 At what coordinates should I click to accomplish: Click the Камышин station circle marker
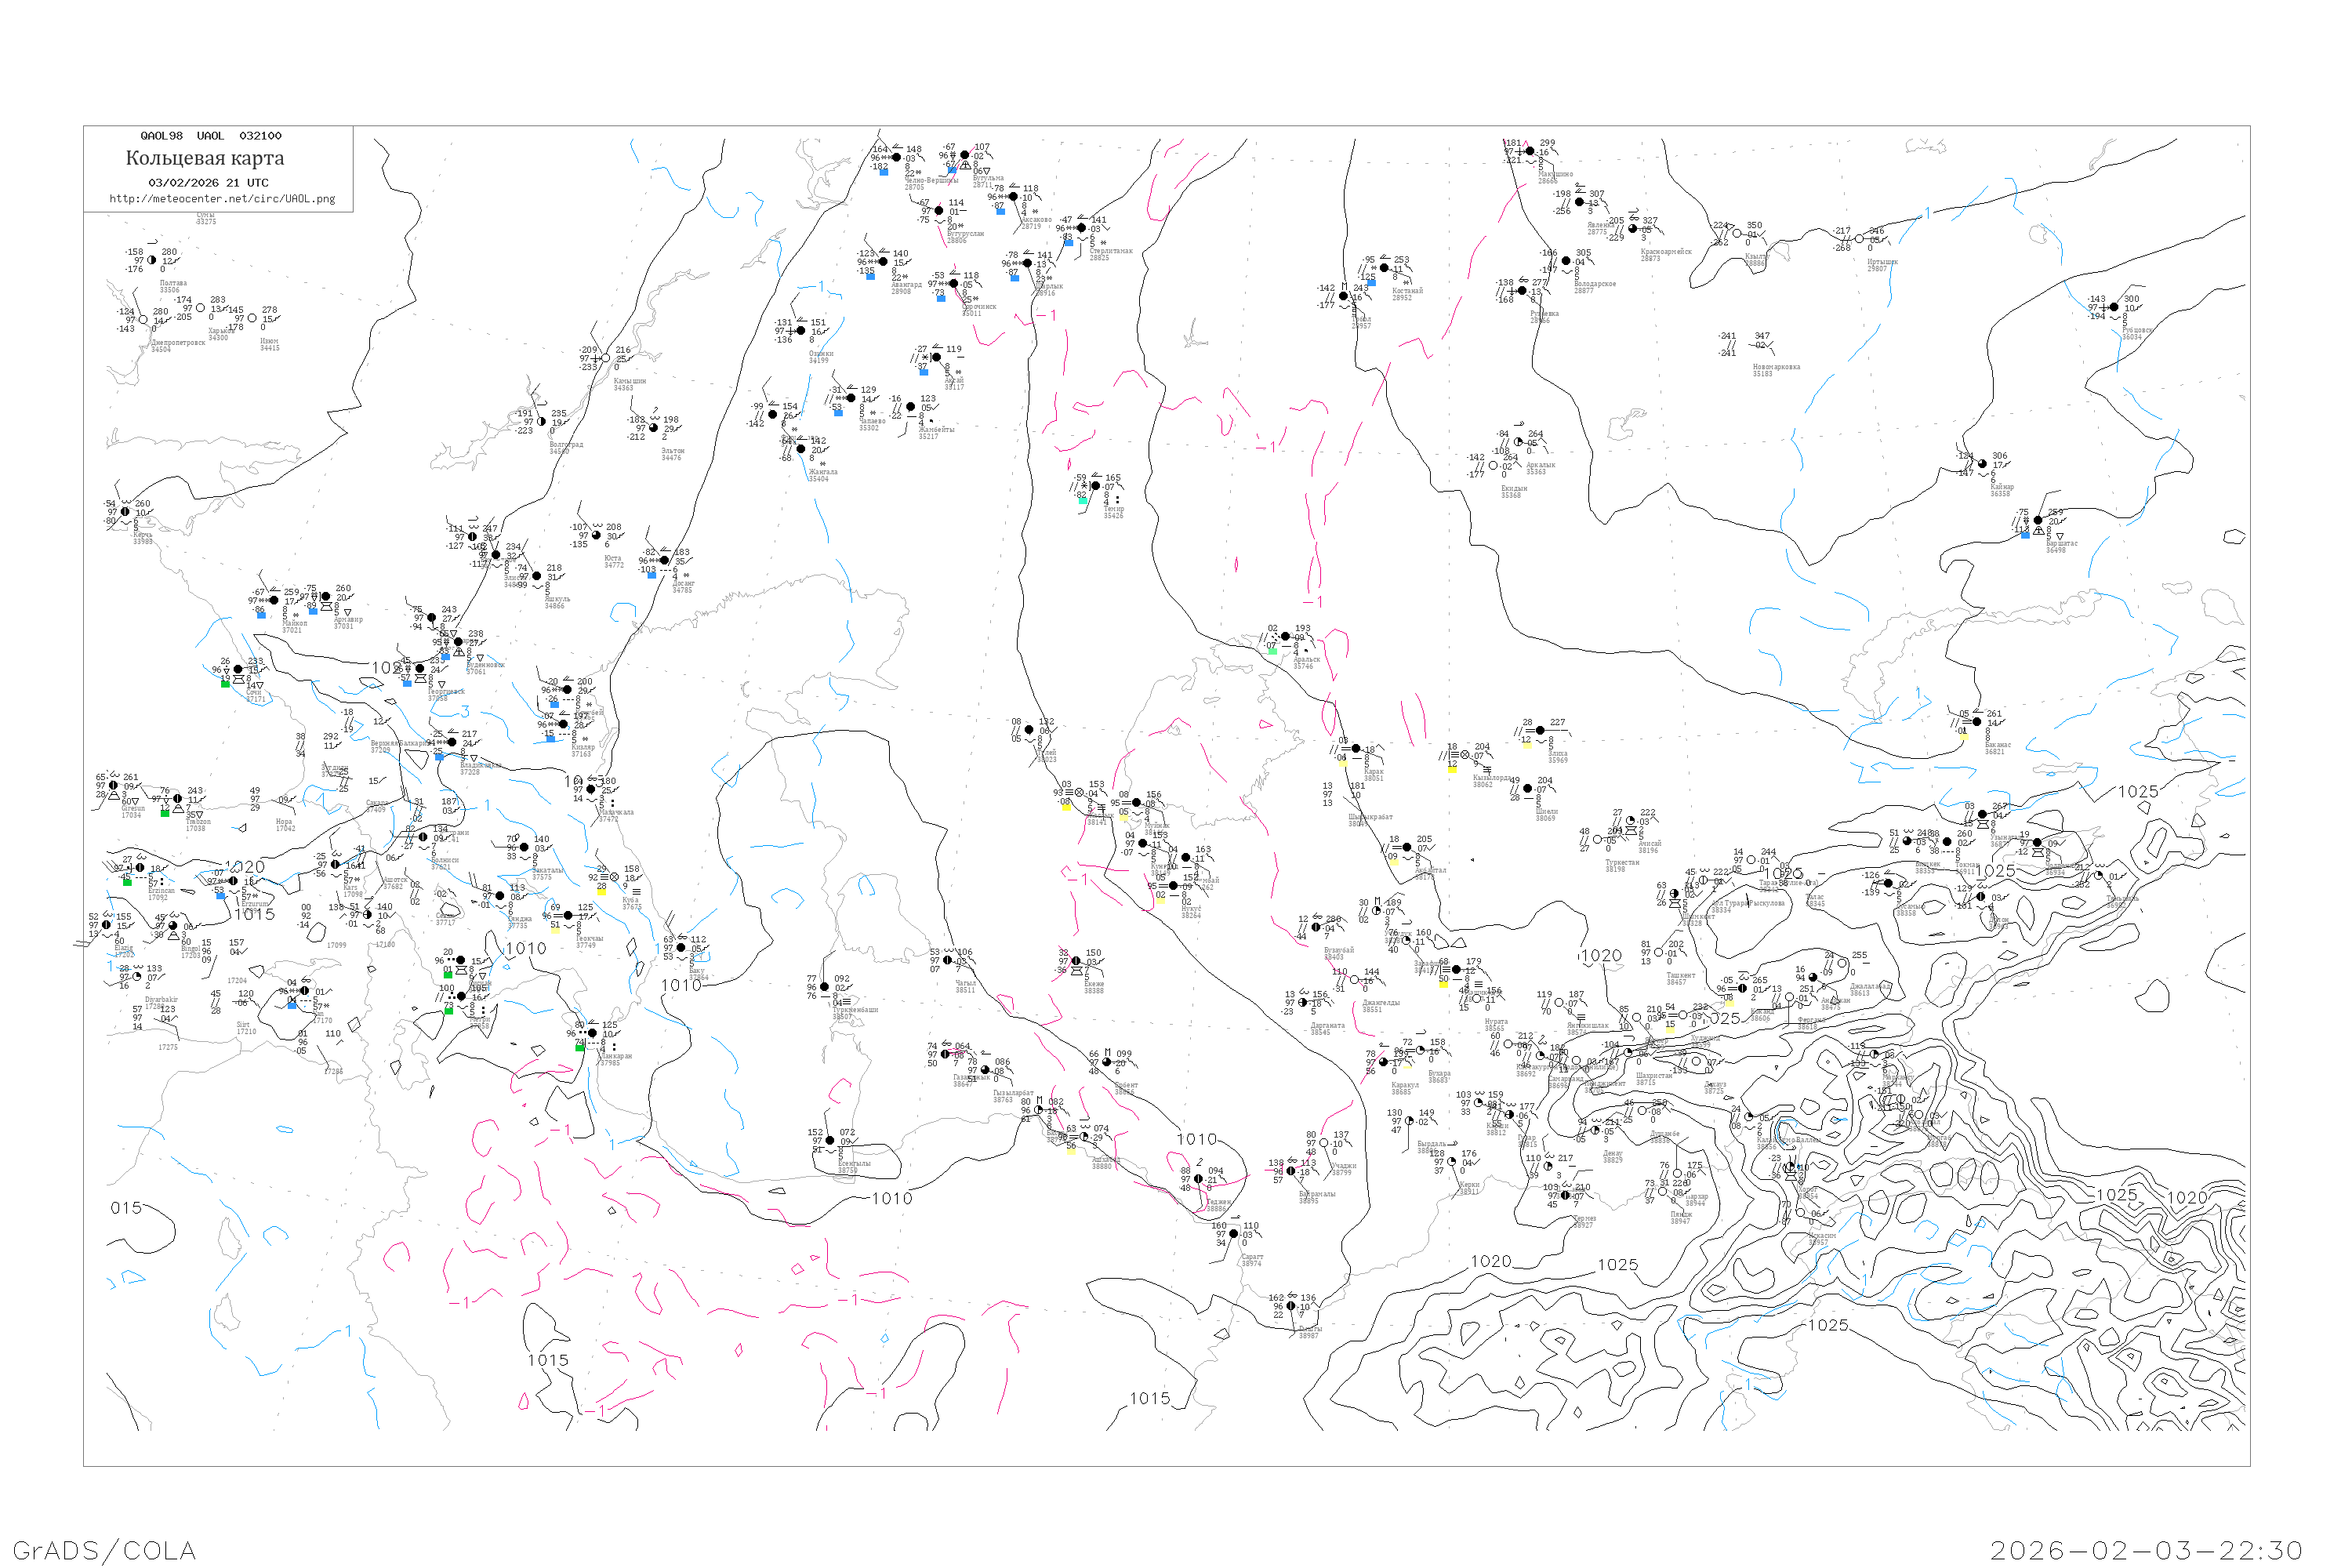pos(605,358)
